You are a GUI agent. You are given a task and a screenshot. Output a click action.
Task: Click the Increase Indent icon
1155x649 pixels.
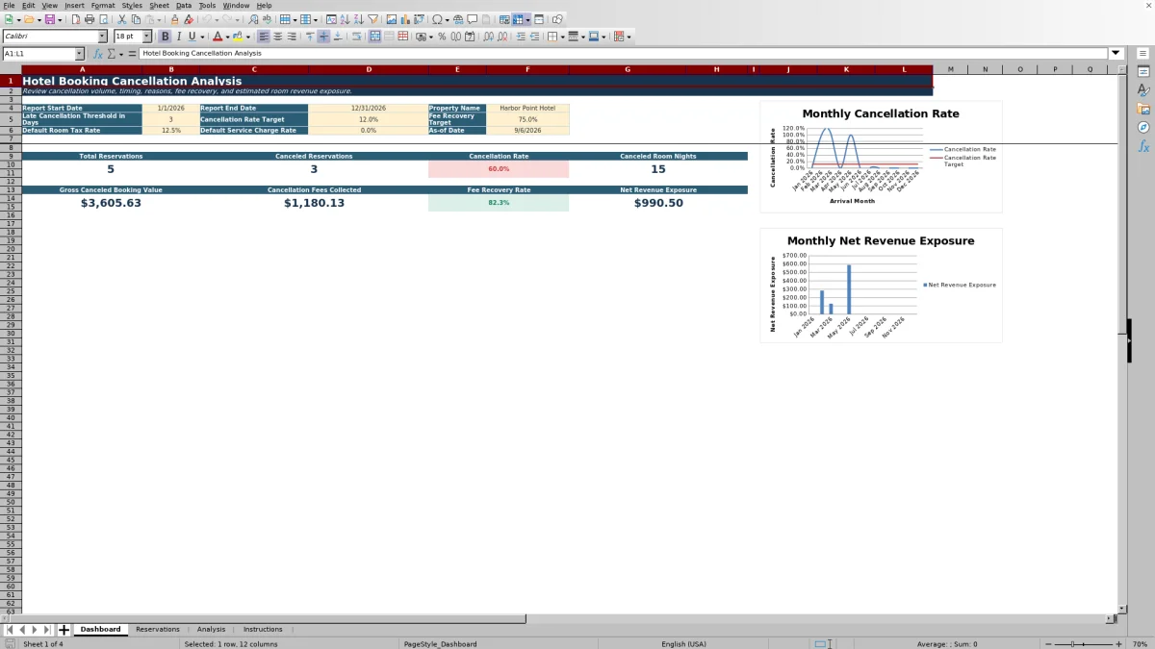pos(521,37)
